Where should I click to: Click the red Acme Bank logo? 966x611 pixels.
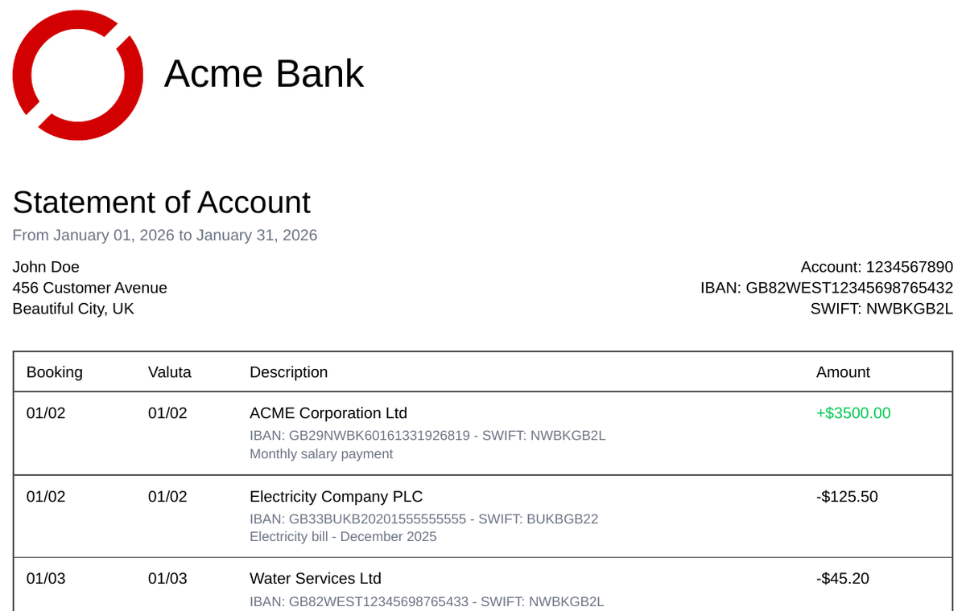[x=77, y=75]
